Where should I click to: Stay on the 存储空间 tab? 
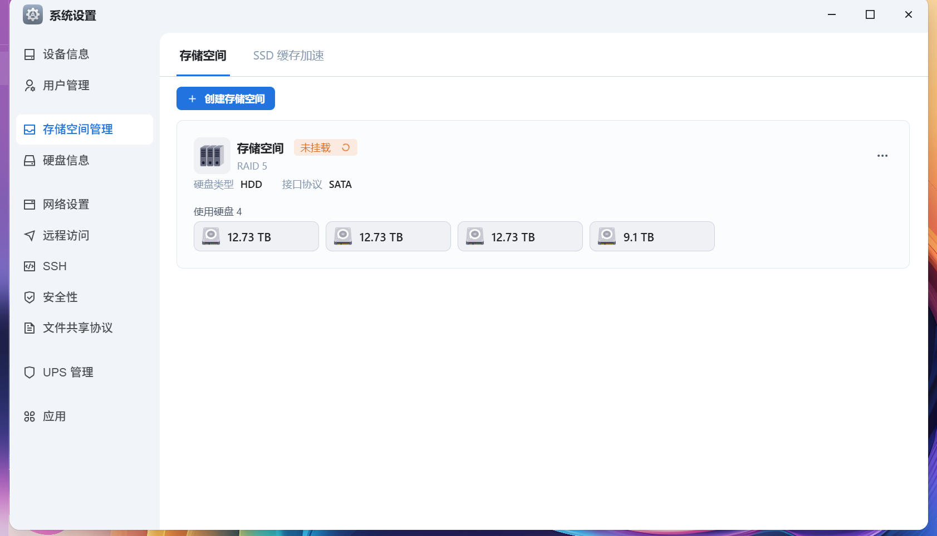[203, 56]
